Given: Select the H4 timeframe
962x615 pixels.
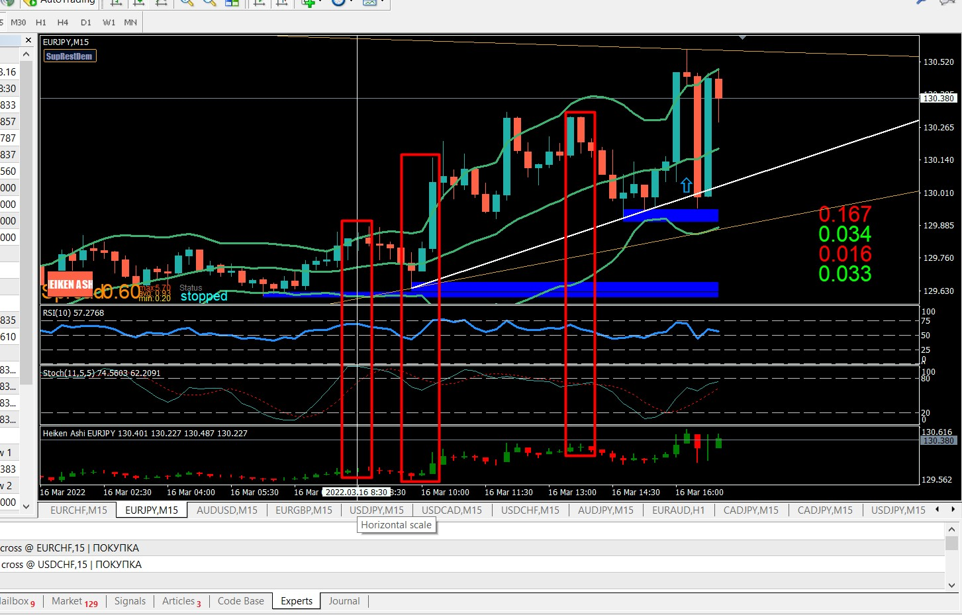Looking at the screenshot, I should [x=62, y=22].
